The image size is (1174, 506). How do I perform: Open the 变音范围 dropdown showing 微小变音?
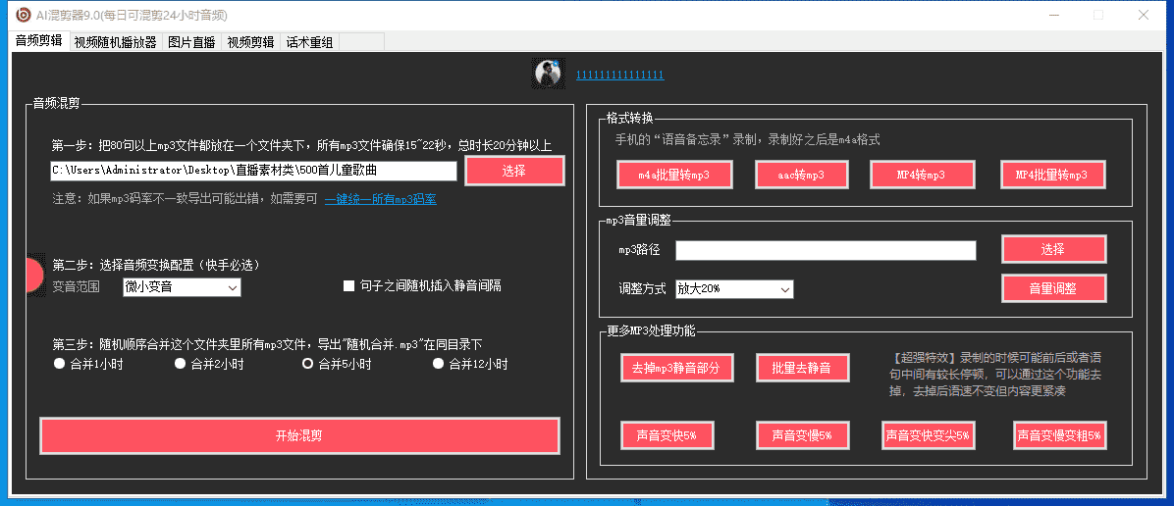182,287
